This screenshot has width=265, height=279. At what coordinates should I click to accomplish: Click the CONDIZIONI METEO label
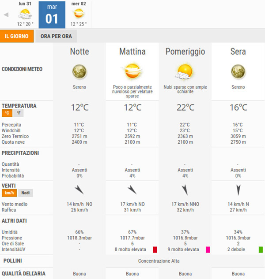[x=22, y=69]
